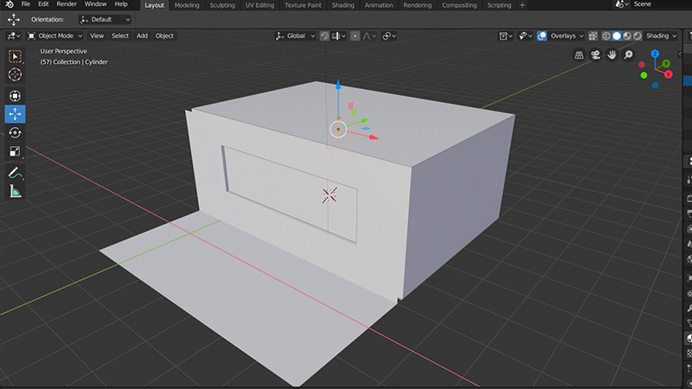This screenshot has width=692, height=389.
Task: Toggle proportional editing button
Action: coord(355,35)
